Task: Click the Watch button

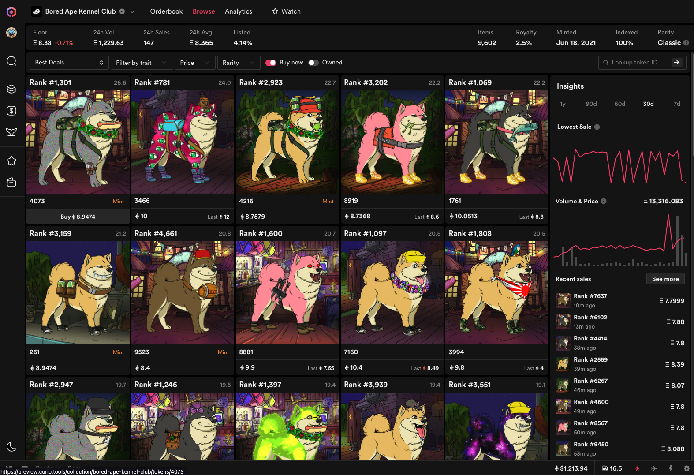Action: click(286, 11)
